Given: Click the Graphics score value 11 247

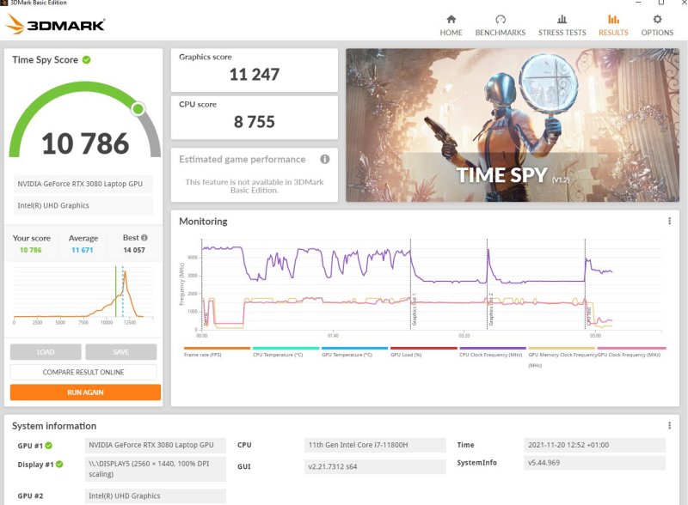Looking at the screenshot, I should pyautogui.click(x=255, y=75).
